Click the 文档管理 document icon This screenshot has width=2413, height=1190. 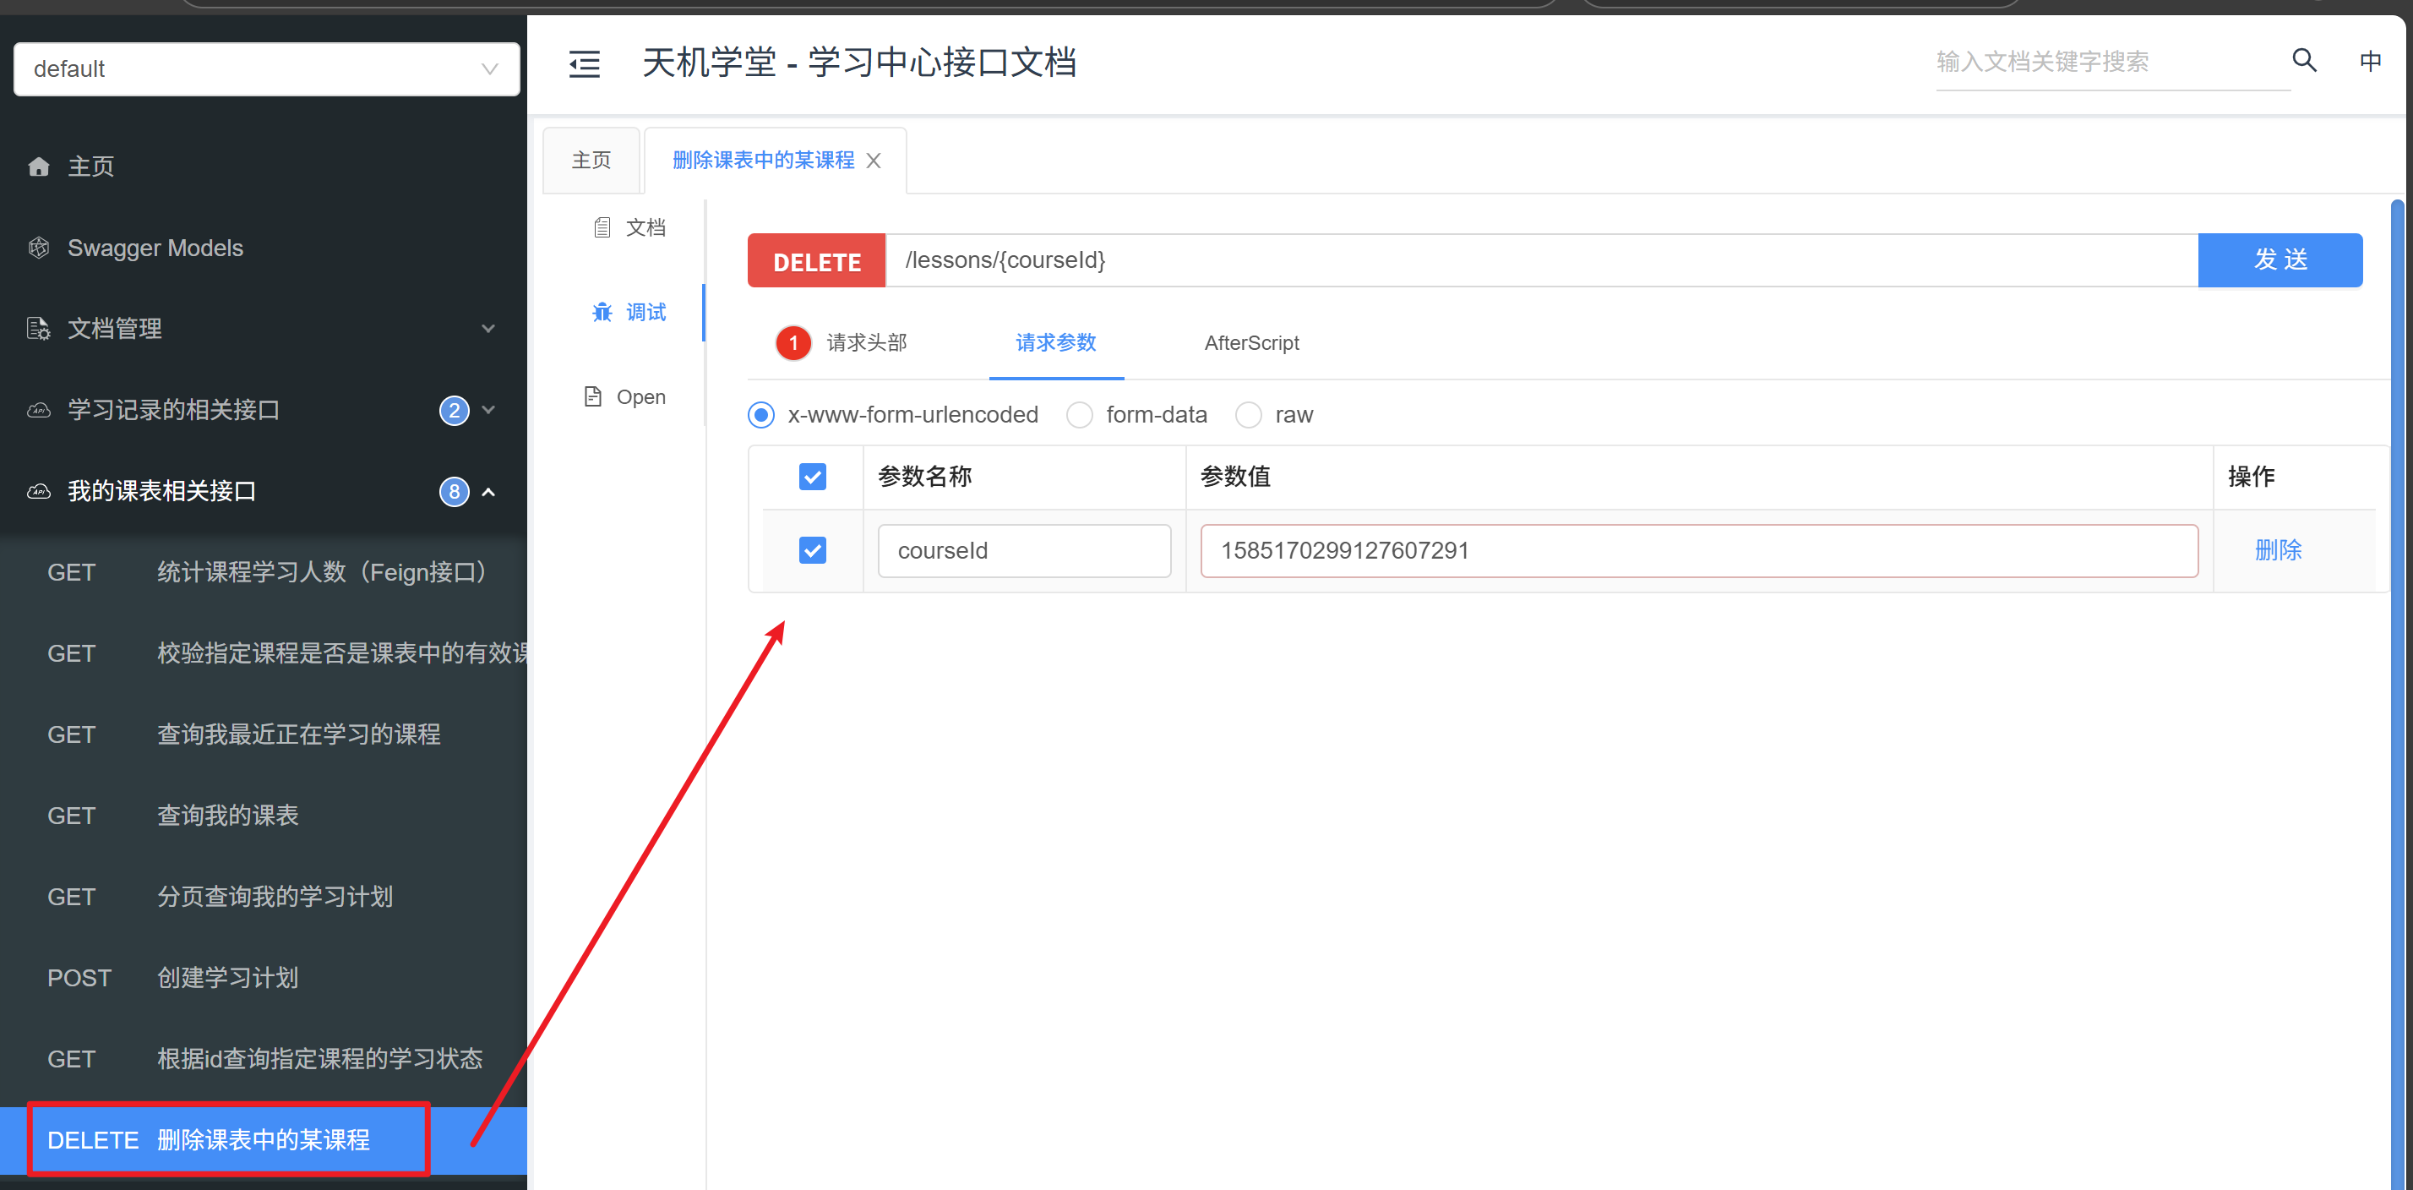coord(38,329)
